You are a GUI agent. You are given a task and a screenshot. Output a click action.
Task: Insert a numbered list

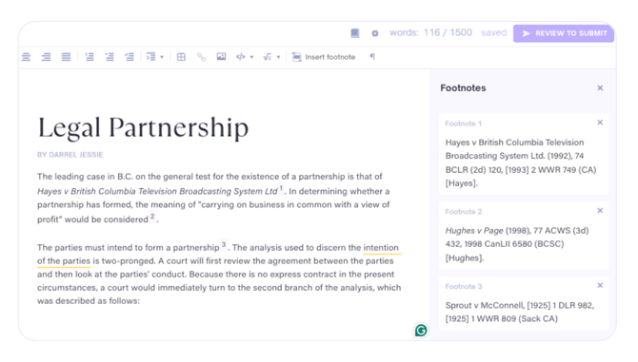click(90, 57)
